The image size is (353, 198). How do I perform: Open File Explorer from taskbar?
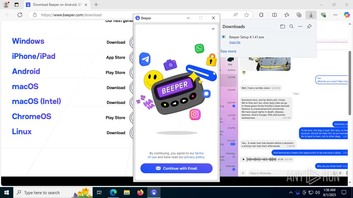tap(127, 193)
